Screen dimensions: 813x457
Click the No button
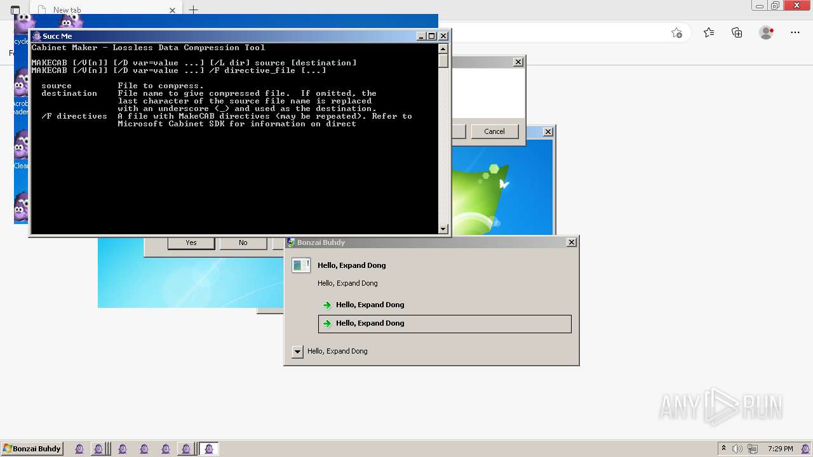click(x=243, y=242)
